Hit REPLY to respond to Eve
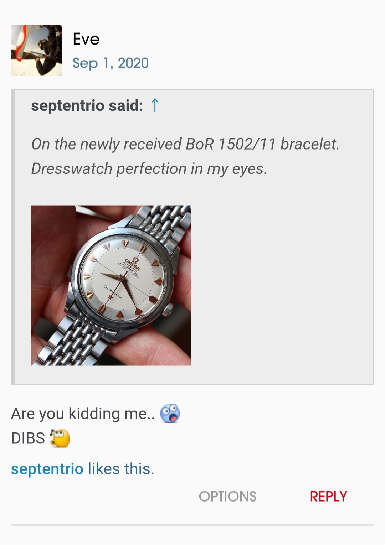This screenshot has width=385, height=545. pos(328,496)
